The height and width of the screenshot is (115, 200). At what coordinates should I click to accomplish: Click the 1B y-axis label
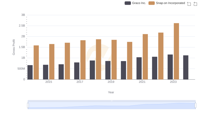(23, 58)
